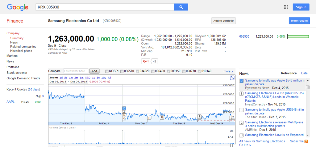Check the 034220 compare checkbox
This screenshot has height=147, width=316.
[x=137, y=71]
